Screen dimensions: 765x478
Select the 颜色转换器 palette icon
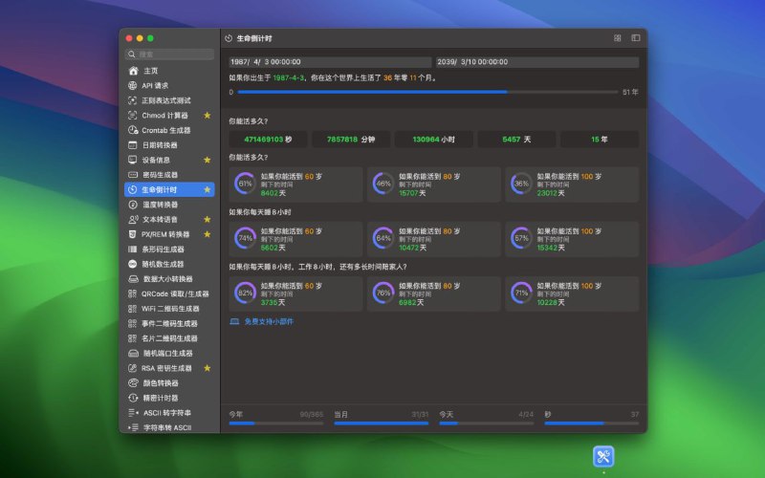click(x=133, y=383)
